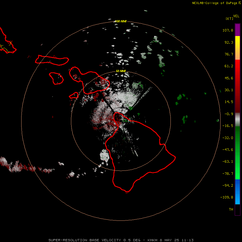Image resolution: width=242 pixels, height=242 pixels.
Task: Select the -32.0 scale value
Action: pyautogui.click(x=228, y=138)
